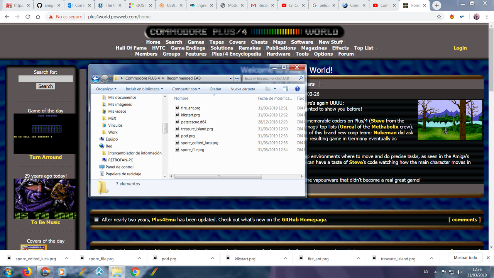Viewport: 494px width, 278px height.
Task: Open the File Explorer taskbar icon
Action: [117, 272]
